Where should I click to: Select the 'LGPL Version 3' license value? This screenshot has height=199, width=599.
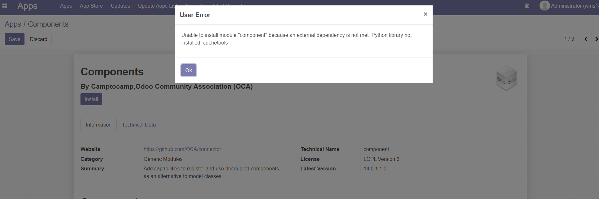coord(381,159)
